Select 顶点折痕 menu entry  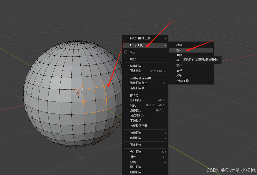[x=145, y=145]
